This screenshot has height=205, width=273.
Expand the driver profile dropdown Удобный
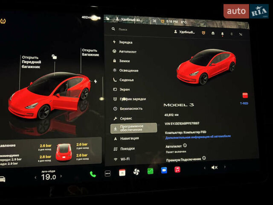186,32
